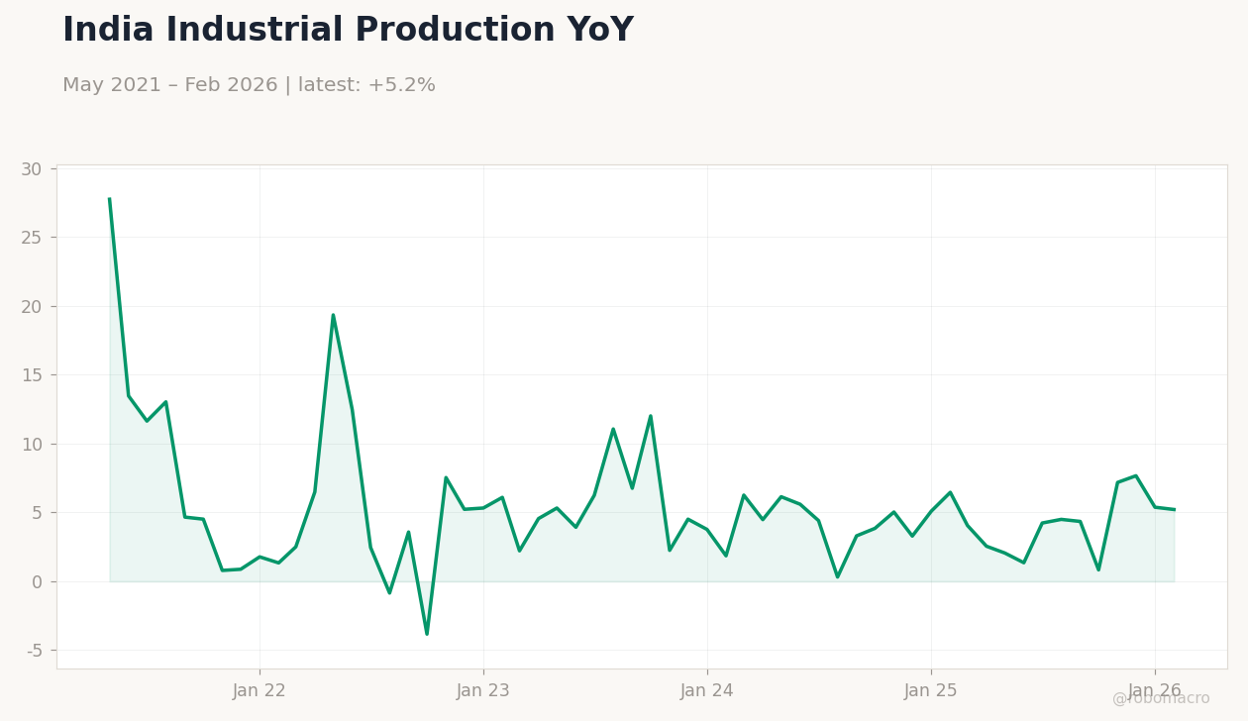Click the x-axis label Jan 26

tap(1155, 691)
